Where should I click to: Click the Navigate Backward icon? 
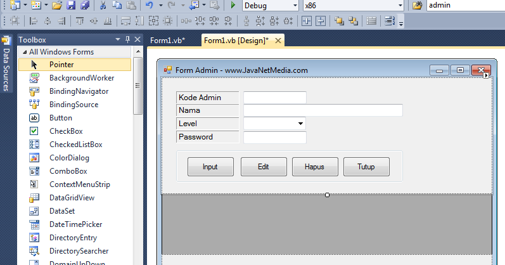(194, 5)
